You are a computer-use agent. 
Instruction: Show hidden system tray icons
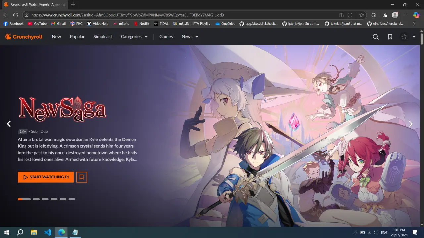[x=356, y=233]
